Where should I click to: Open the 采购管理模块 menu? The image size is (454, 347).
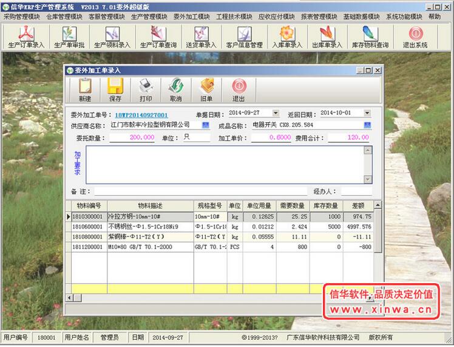(x=22, y=17)
